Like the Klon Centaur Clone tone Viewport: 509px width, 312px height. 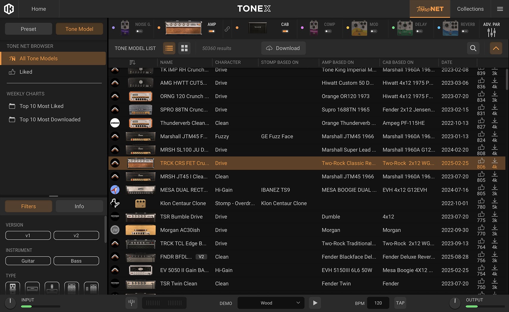pyautogui.click(x=481, y=201)
